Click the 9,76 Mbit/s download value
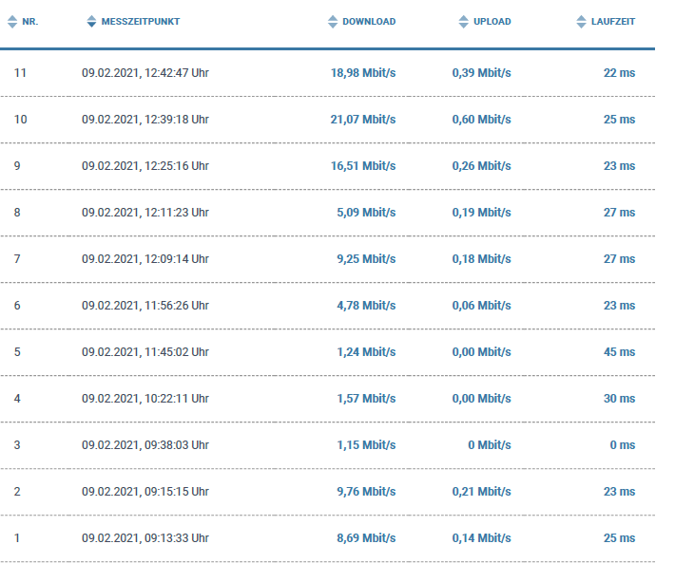This screenshot has height=563, width=675. coord(366,491)
